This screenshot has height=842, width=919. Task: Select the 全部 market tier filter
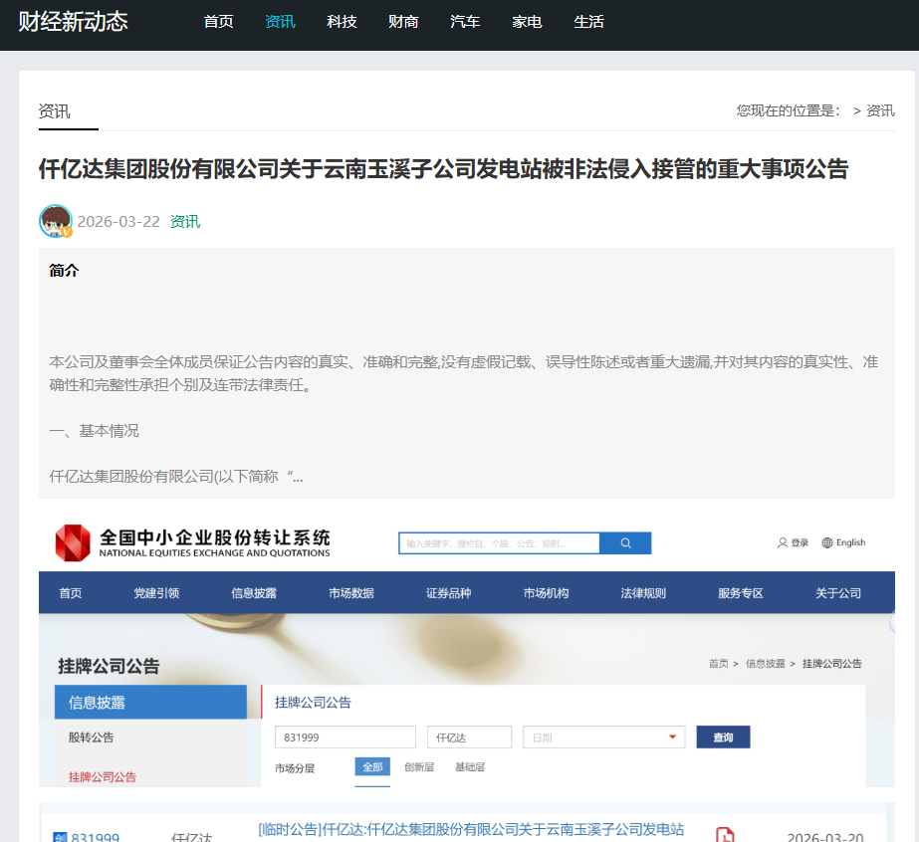372,767
